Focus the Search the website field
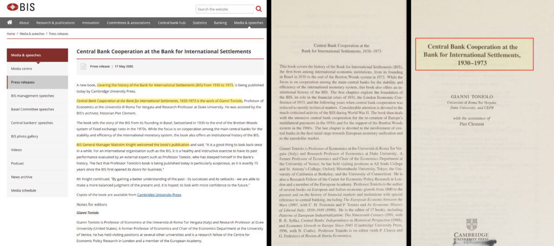This screenshot has height=246, width=554. (225, 9)
